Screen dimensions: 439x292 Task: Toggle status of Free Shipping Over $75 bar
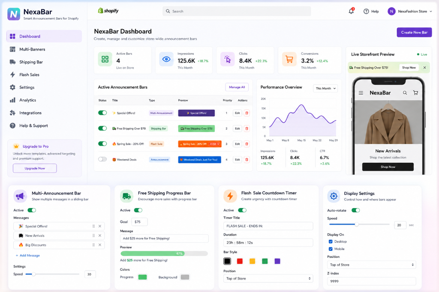(x=102, y=128)
